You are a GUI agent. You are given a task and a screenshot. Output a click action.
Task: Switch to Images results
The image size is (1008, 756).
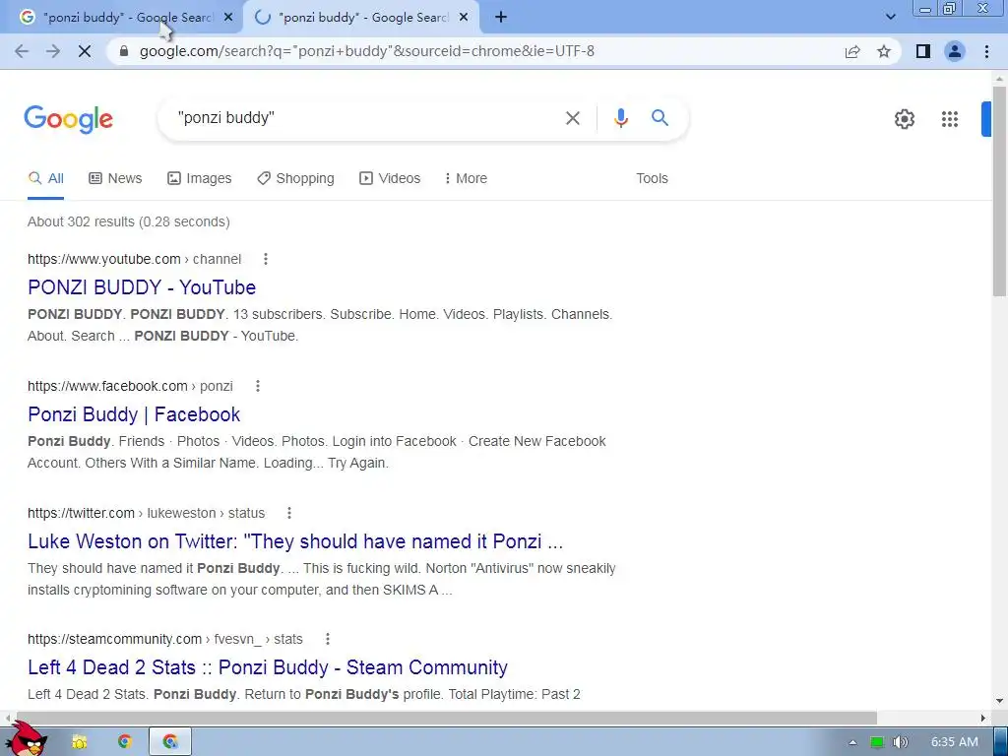pos(199,179)
